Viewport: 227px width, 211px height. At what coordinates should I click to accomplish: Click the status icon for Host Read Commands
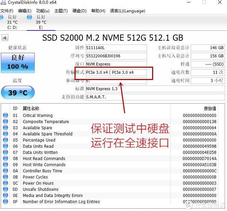5,158
